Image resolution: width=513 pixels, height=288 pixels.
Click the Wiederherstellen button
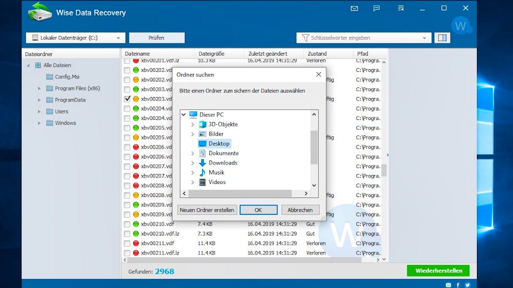(438, 270)
